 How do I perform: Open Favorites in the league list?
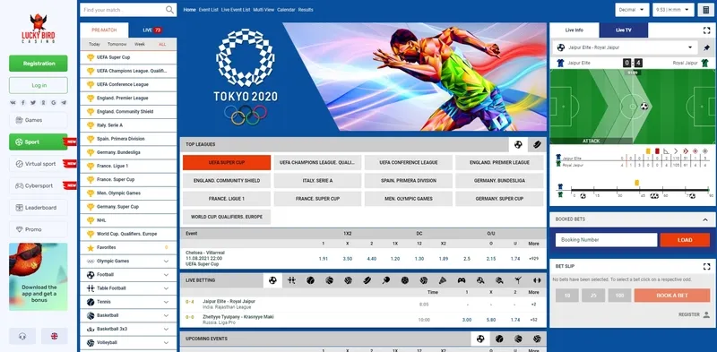(128, 247)
